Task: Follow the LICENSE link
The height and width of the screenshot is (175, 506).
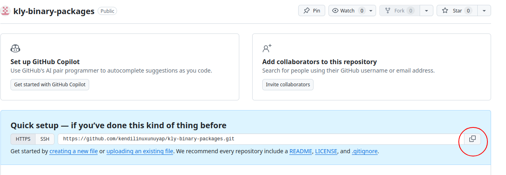Action: pos(326,152)
